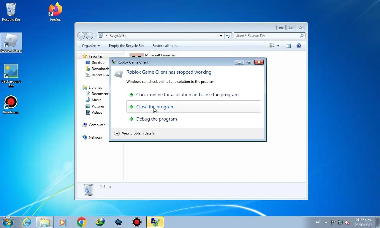Open Windows Media Player from the taskbar

coord(63,222)
